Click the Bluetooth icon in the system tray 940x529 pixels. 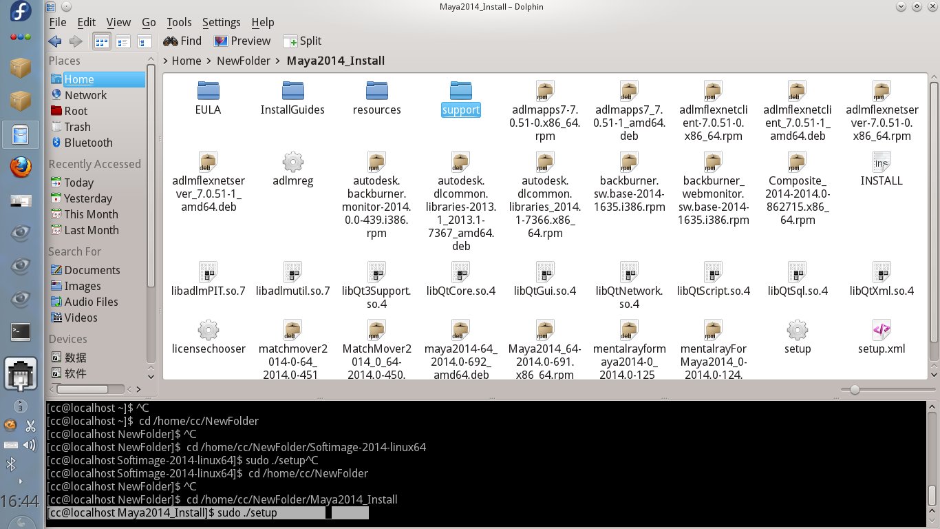(x=11, y=465)
